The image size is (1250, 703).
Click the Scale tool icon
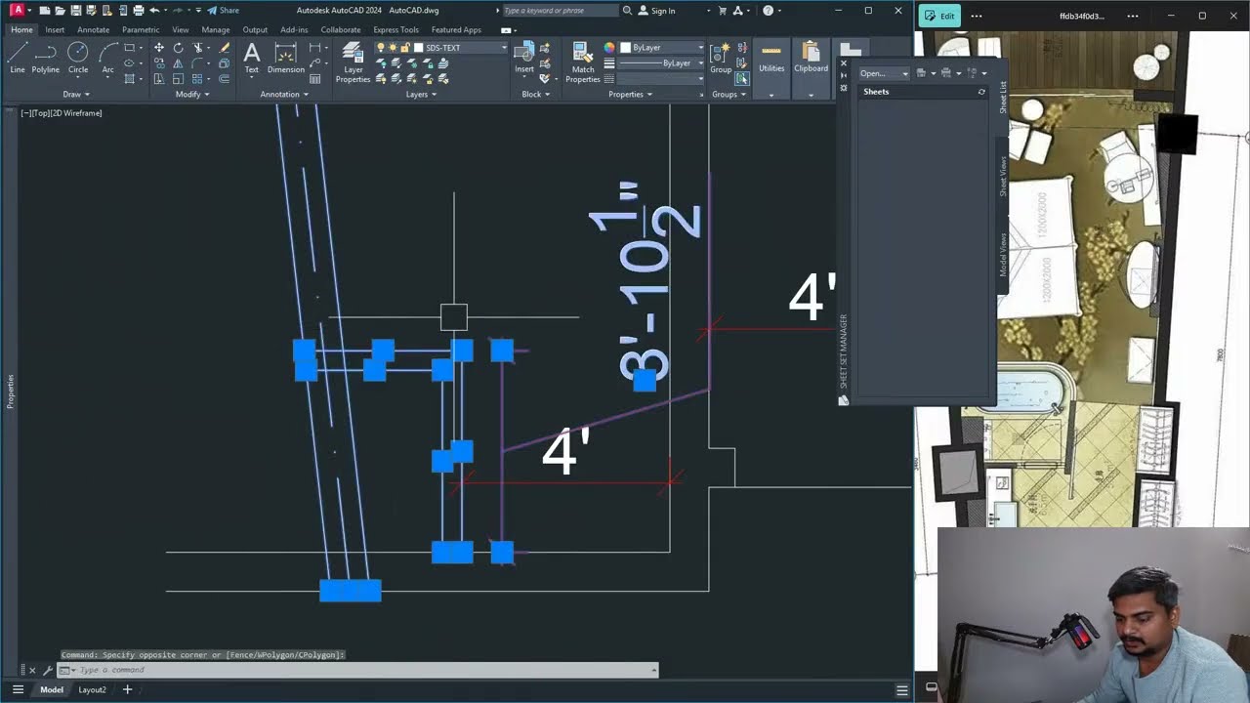click(x=178, y=79)
